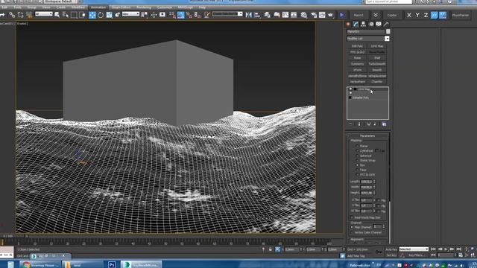This screenshot has height=268, width=477.
Task: Select Shrink Wrap mapping type
Action: click(357, 161)
